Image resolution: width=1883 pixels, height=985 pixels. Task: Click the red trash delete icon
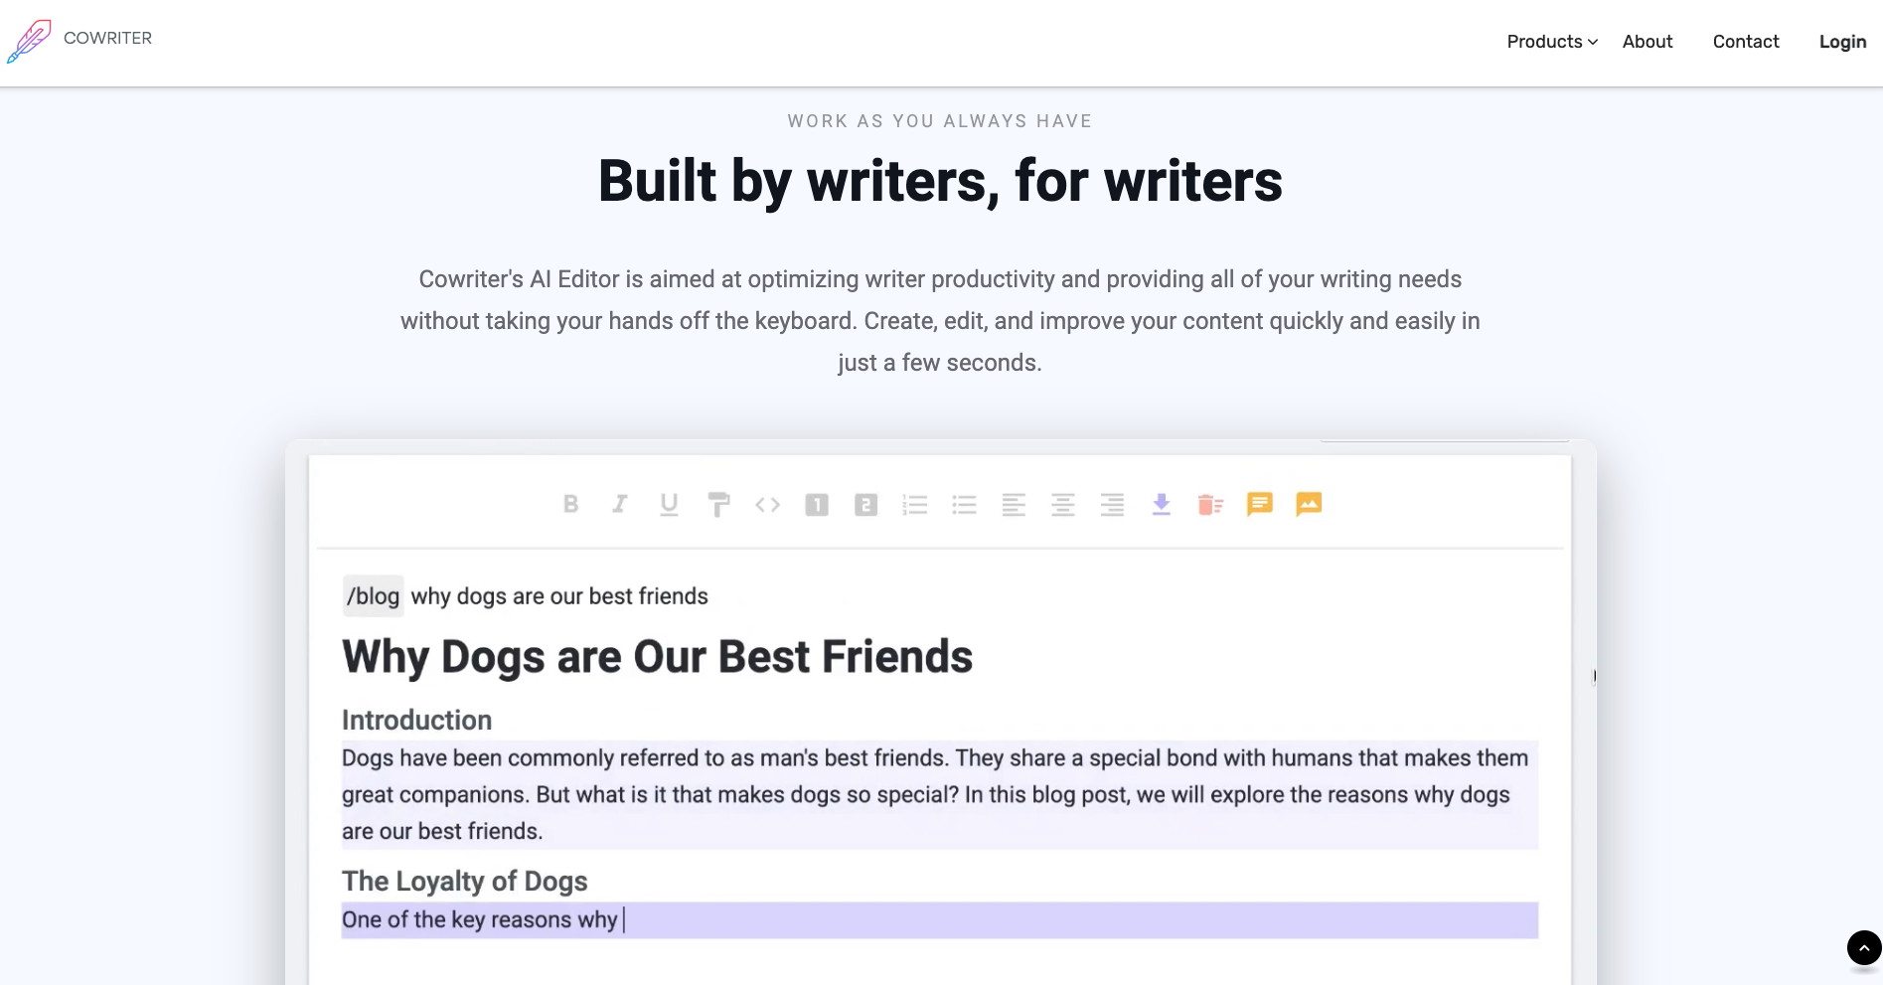pyautogui.click(x=1210, y=504)
